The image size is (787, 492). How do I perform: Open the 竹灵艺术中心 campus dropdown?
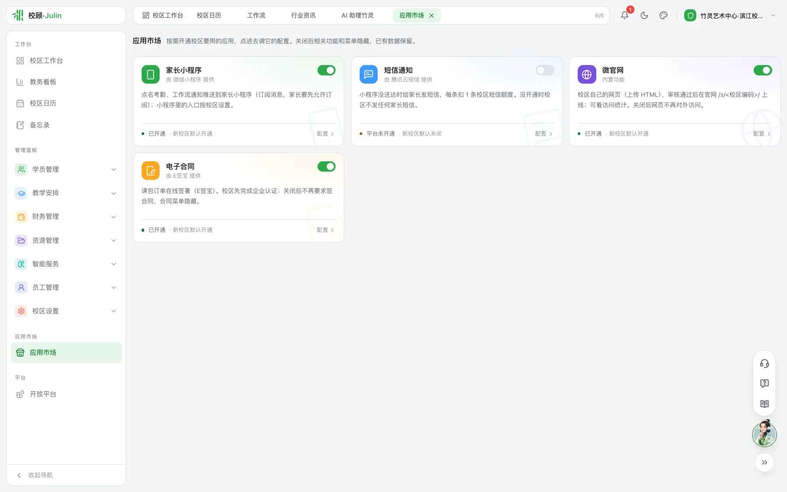pos(730,15)
